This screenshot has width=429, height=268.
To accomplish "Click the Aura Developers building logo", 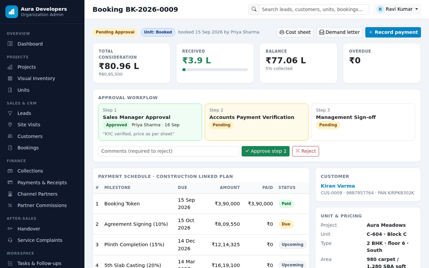I will (12, 12).
